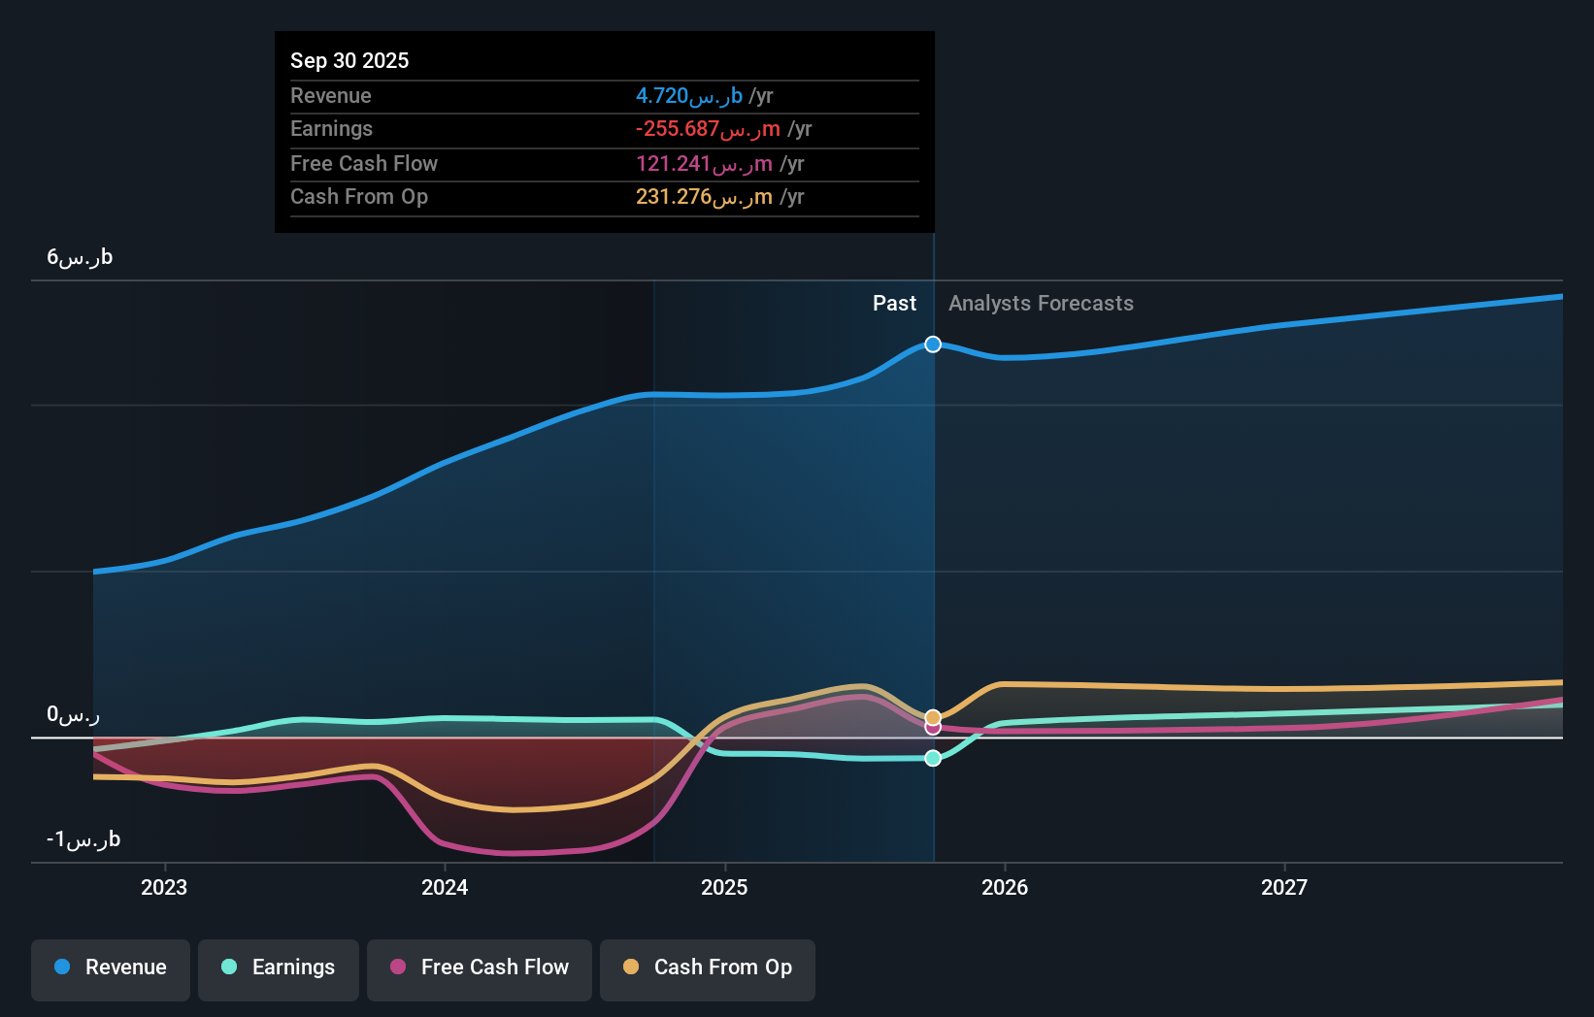
Task: Select the pink Free Cash Flow marker
Action: coord(932,727)
